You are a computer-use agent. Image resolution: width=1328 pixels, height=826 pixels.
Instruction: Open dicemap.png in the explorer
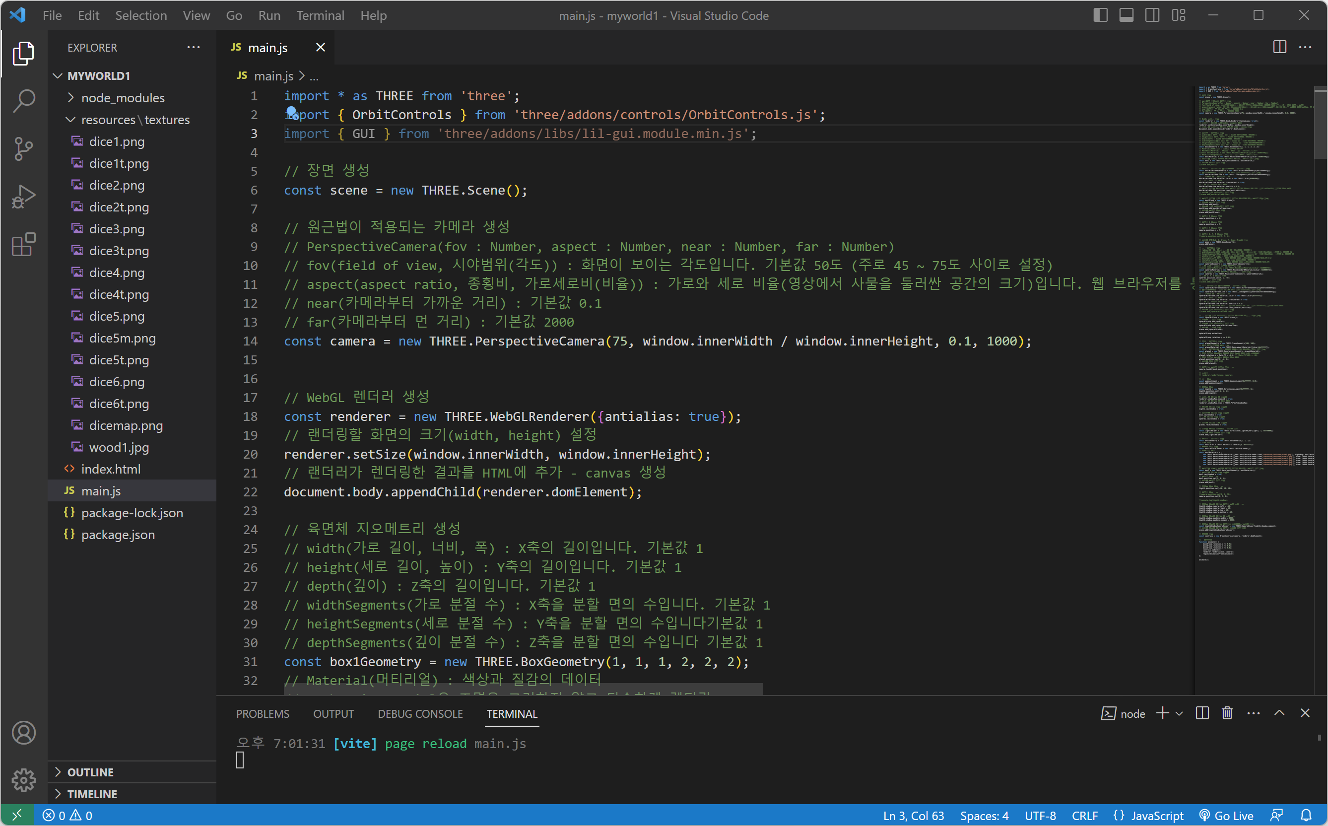[126, 425]
